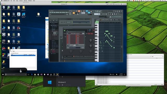Screen dimensions: 167x94
Task: Select the magnet snap icon in piano roll toolbar
Action: click(98, 20)
